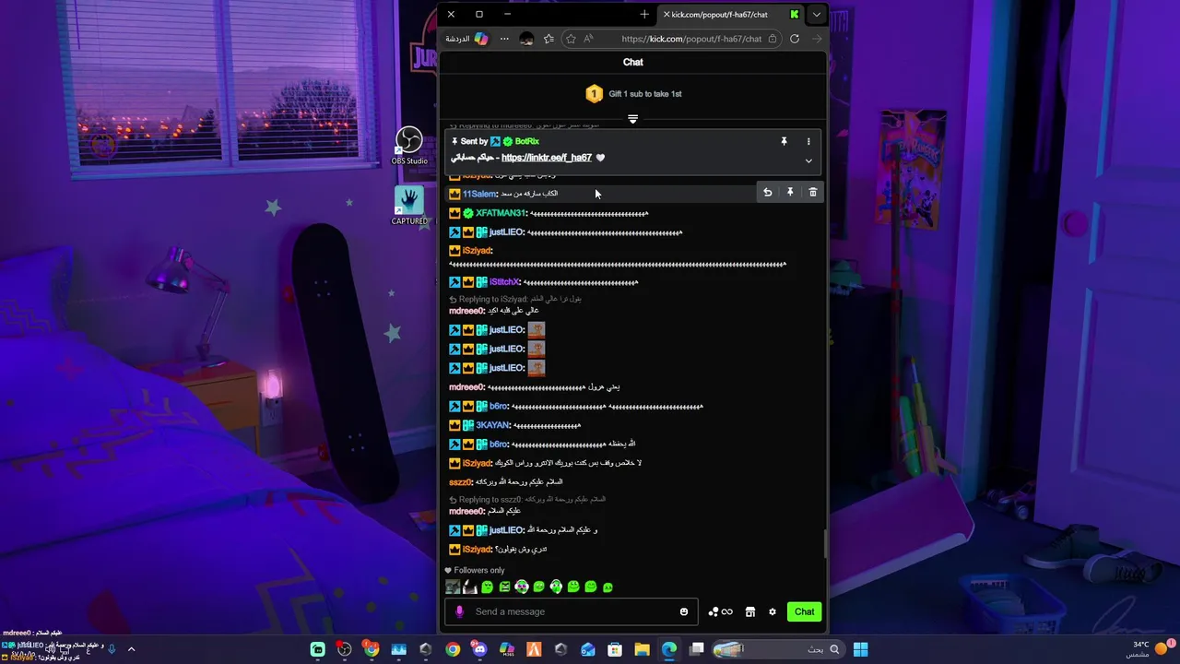Open Discord from taskbar

479,649
